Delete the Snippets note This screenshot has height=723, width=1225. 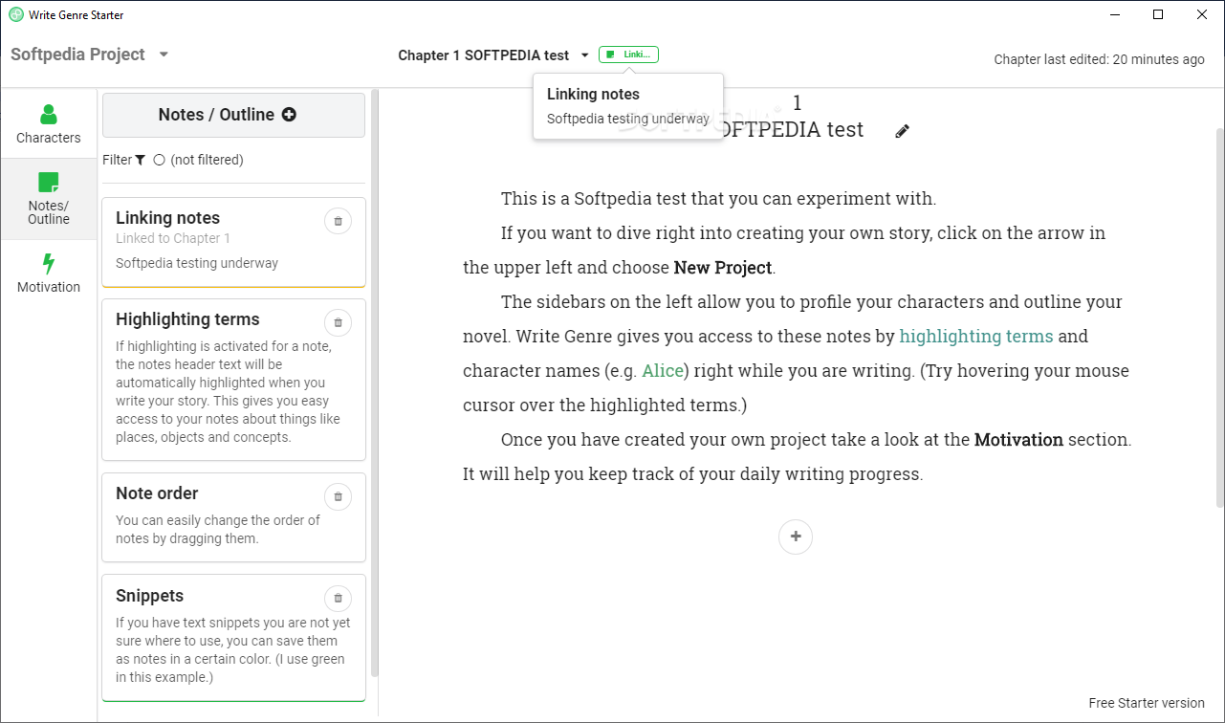tap(338, 599)
